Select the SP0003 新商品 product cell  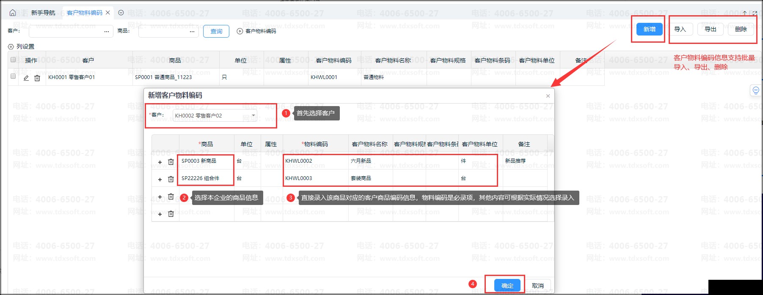[207, 161]
